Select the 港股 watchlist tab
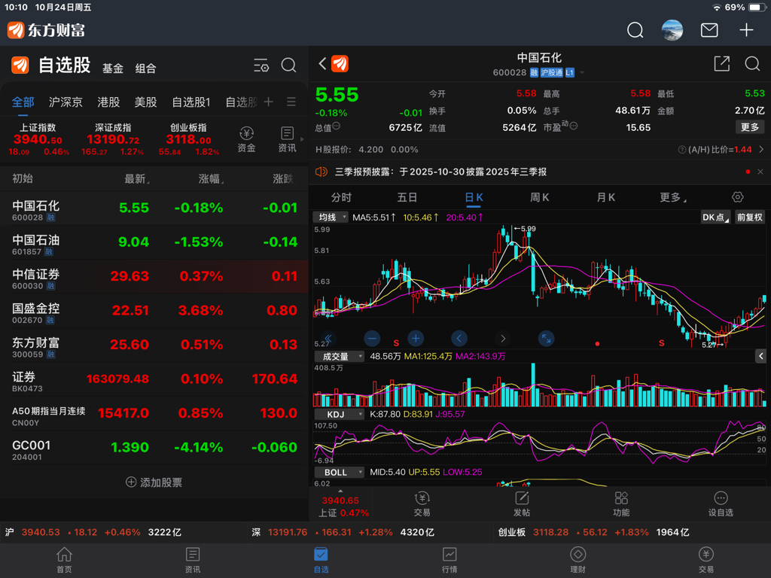771x578 pixels. 108,102
